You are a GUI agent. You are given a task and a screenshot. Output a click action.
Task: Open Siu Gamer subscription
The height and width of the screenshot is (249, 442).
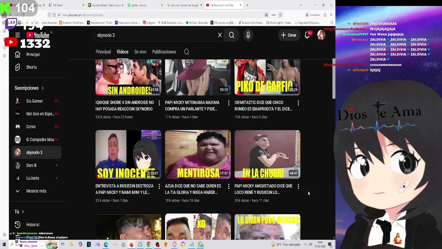37,101
